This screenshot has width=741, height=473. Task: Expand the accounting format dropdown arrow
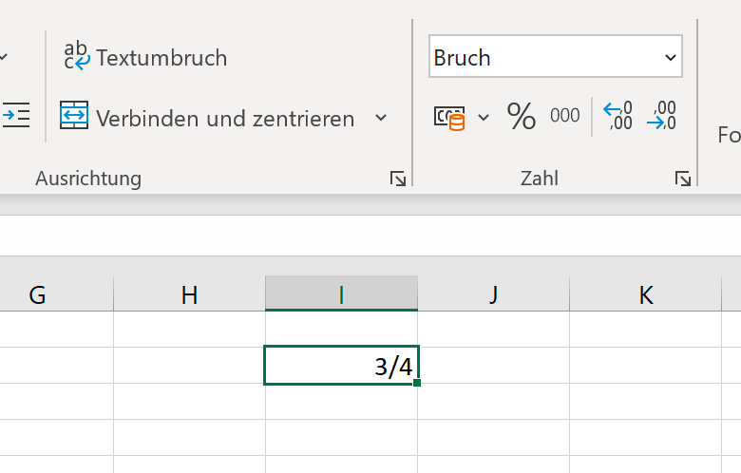(x=483, y=117)
